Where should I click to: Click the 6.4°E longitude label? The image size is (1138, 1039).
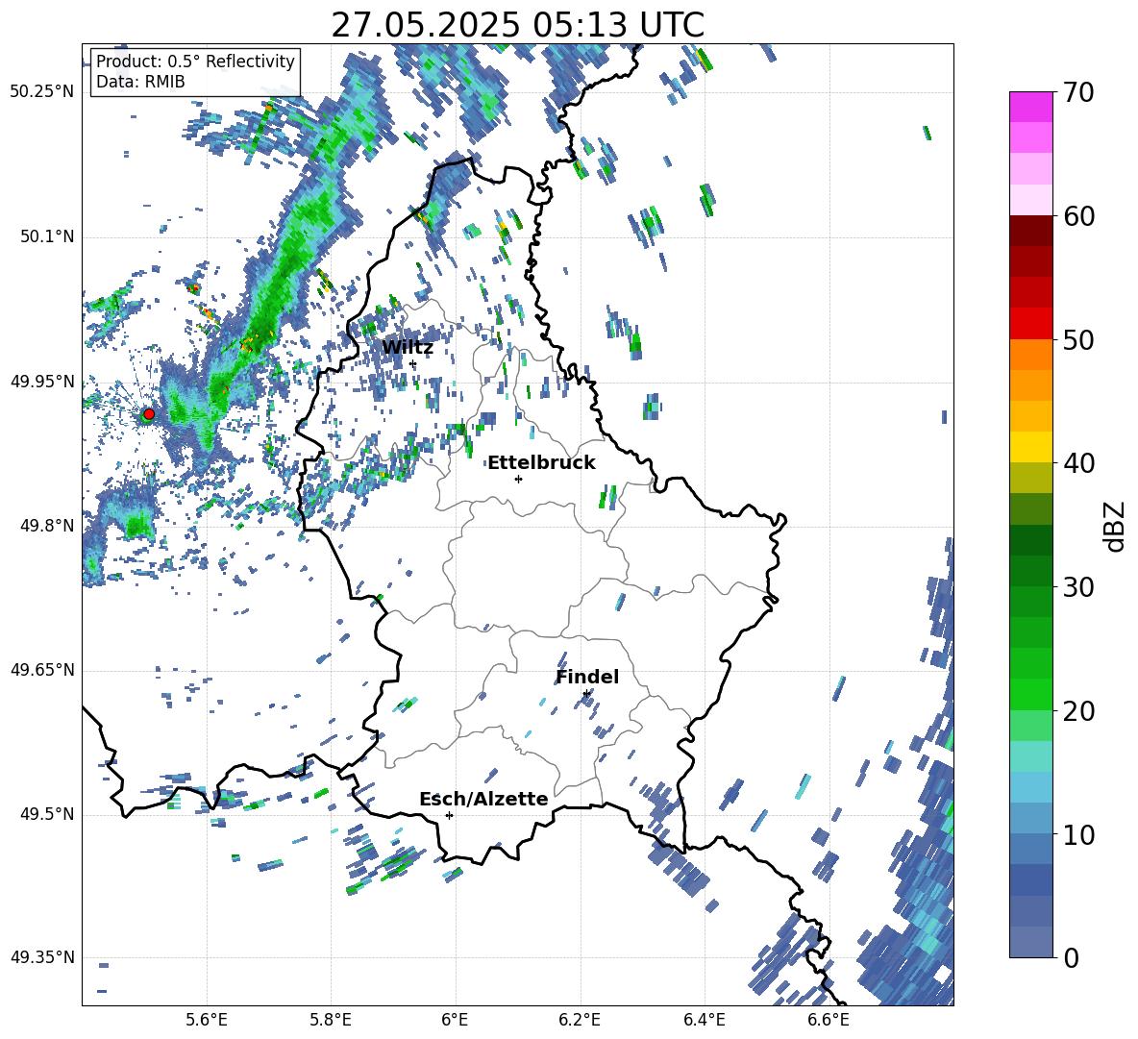coord(704,1020)
